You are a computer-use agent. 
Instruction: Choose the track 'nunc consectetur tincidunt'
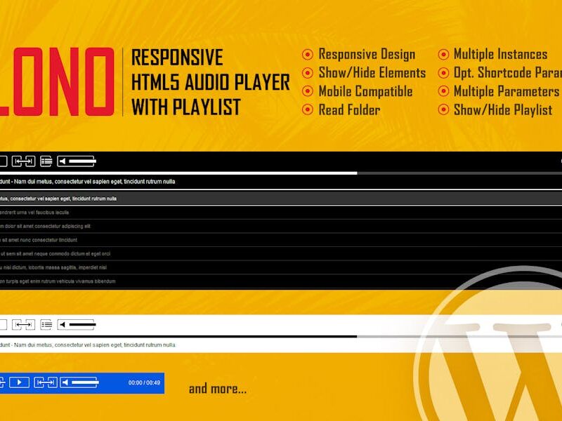tap(281, 240)
